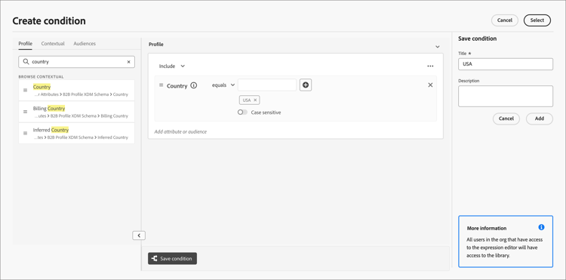The image size is (566, 280).
Task: Click the value input next to equals
Action: tap(267, 85)
